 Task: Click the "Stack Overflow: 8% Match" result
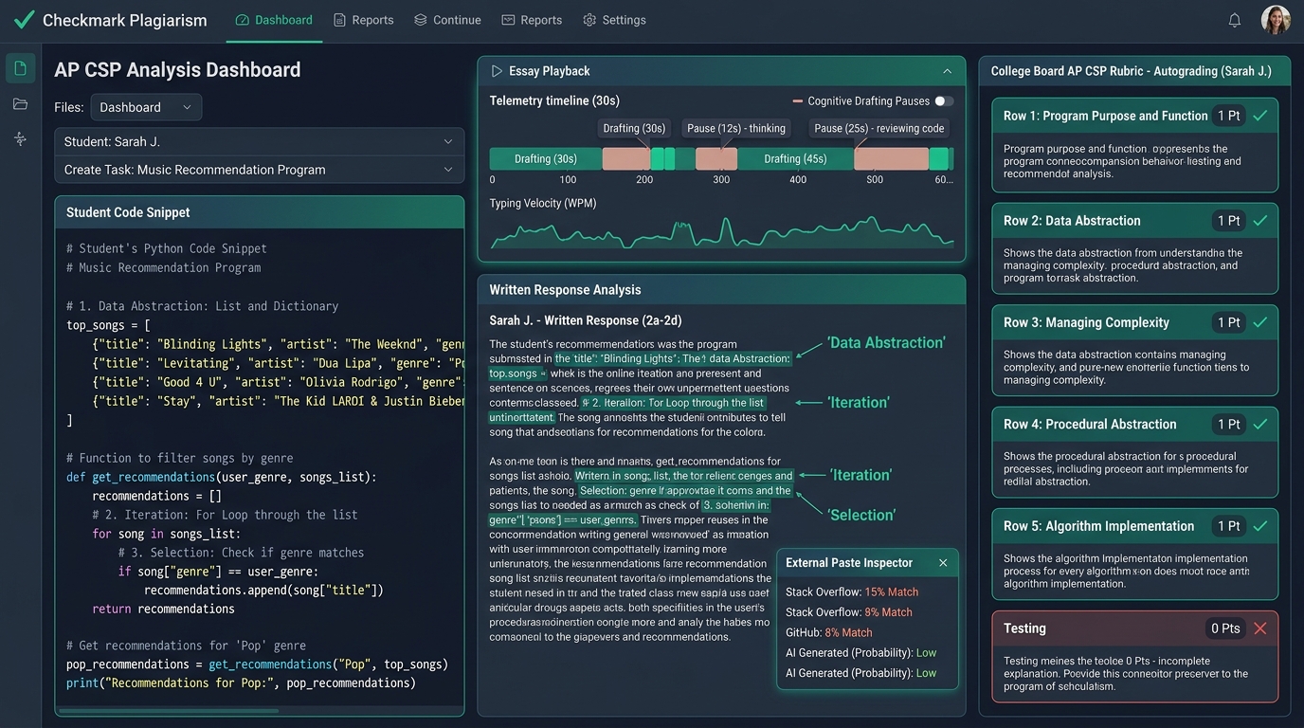849,612
